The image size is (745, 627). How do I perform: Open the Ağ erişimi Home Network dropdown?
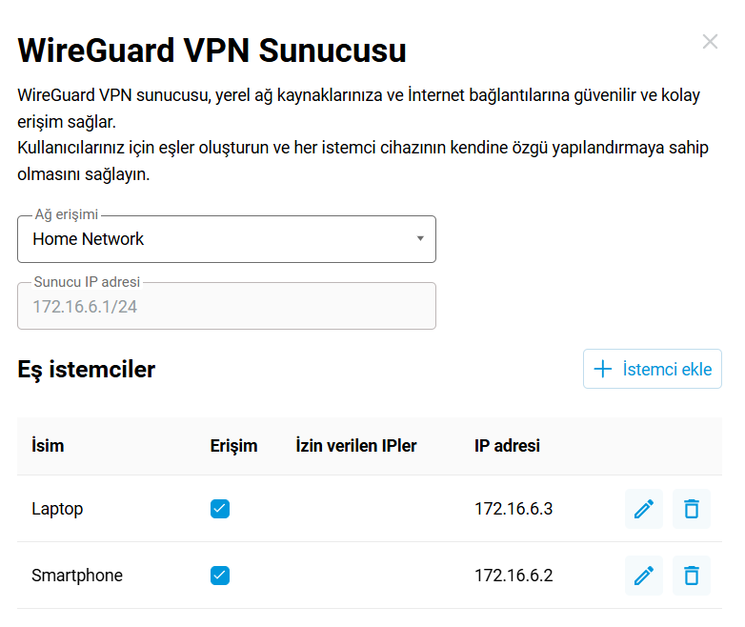(226, 239)
